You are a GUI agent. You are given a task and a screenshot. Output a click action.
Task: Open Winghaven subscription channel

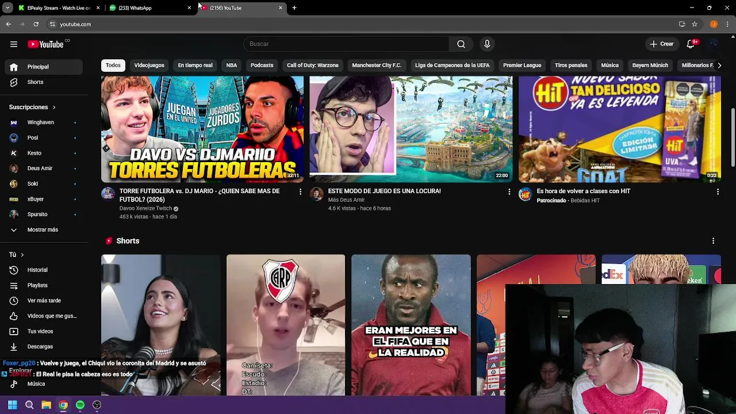[x=44, y=122]
